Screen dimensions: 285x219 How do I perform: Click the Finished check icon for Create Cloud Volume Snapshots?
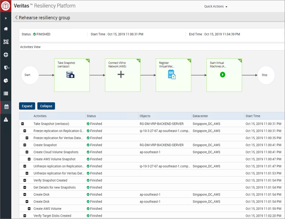88,152
